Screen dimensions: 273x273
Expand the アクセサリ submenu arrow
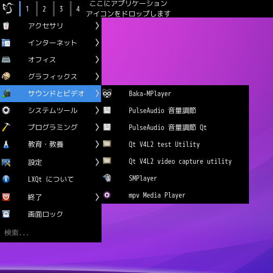(97, 26)
